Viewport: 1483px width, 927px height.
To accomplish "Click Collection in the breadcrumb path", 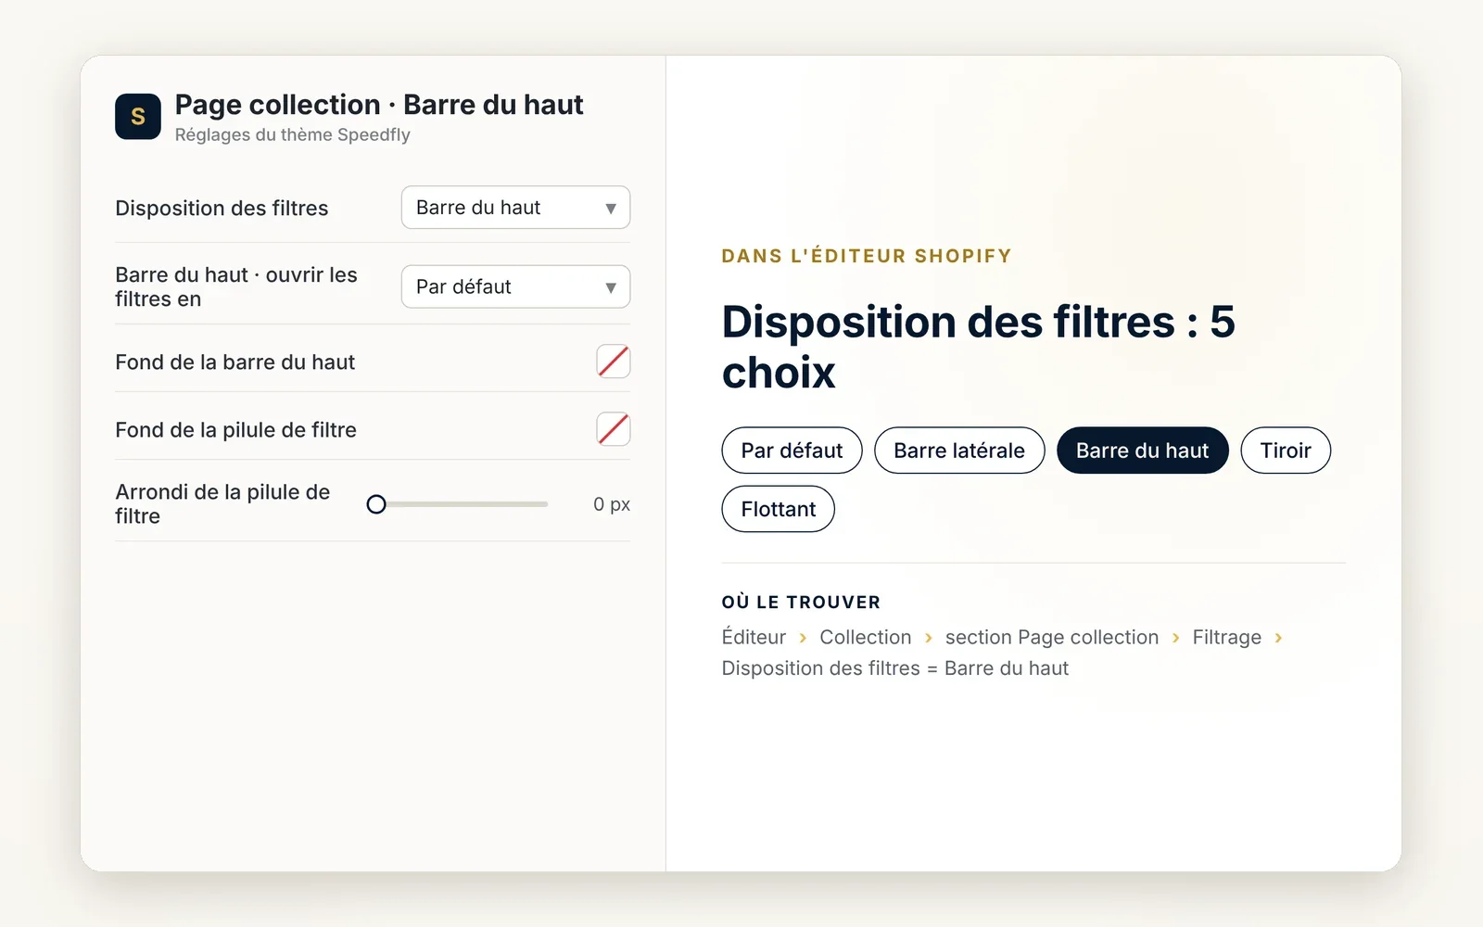I will click(866, 637).
